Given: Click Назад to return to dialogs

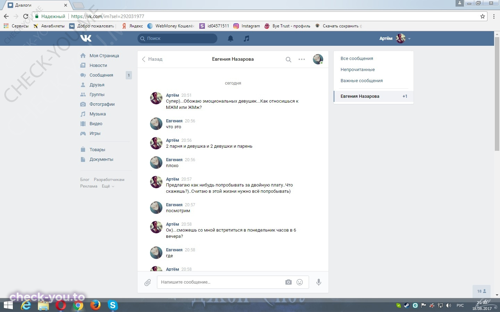Looking at the screenshot, I should click(x=152, y=59).
